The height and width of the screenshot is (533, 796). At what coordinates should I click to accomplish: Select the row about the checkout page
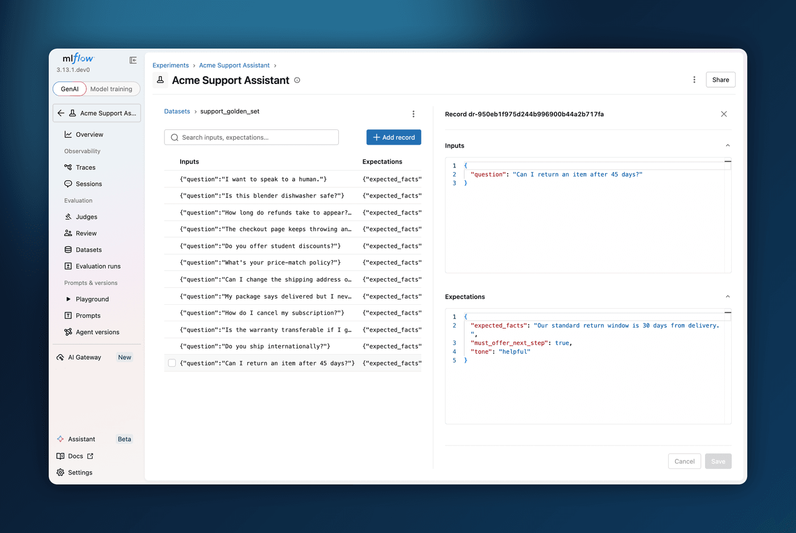click(293, 229)
